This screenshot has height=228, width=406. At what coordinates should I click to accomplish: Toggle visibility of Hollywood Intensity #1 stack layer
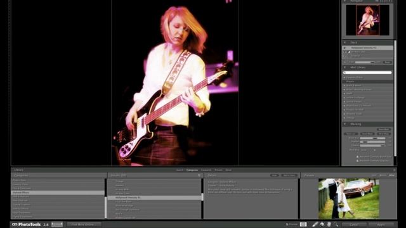click(344, 48)
